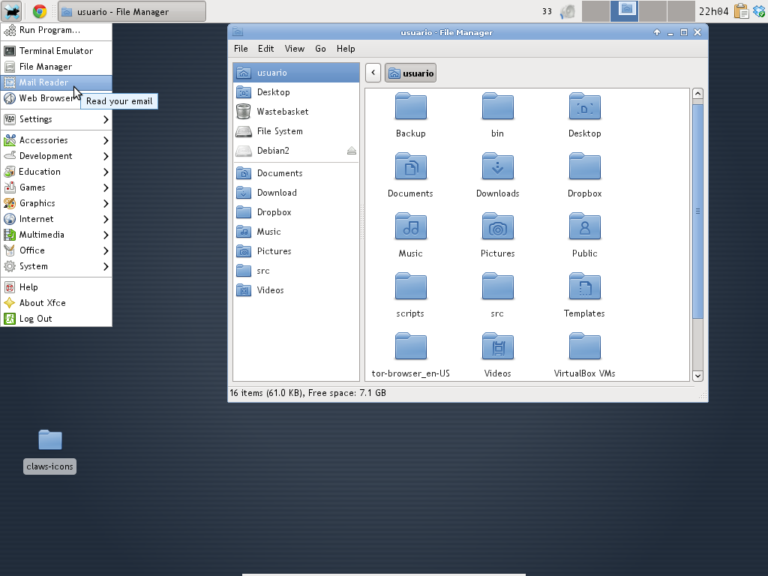Expand the Graphics submenu
Image resolution: width=768 pixels, height=576 pixels.
(56, 202)
